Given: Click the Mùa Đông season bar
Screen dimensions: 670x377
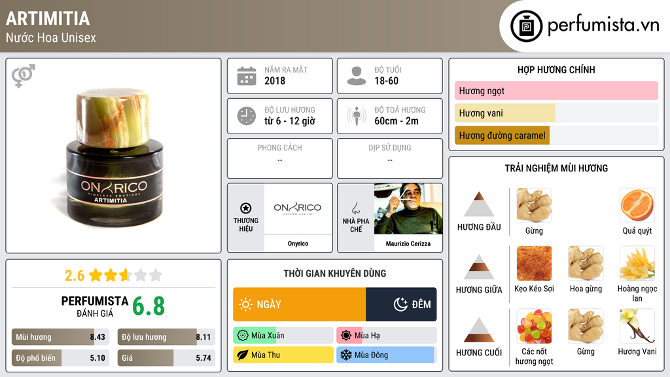Looking at the screenshot, I should (x=387, y=355).
